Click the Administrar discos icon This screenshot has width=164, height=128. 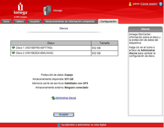coord(53,98)
